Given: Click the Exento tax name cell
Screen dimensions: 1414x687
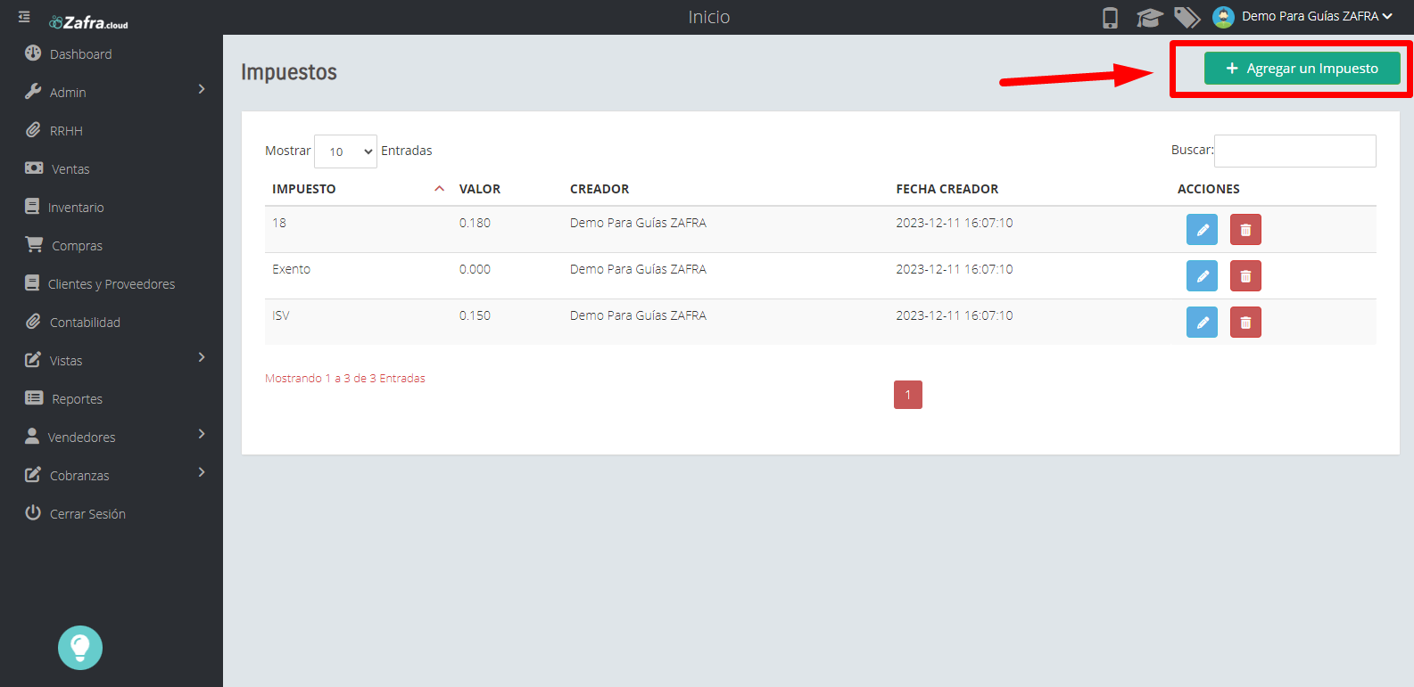Looking at the screenshot, I should (292, 269).
